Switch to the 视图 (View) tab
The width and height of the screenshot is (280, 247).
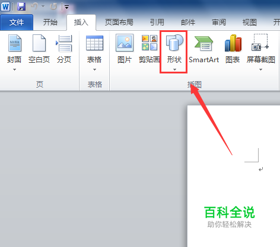pyautogui.click(x=250, y=23)
